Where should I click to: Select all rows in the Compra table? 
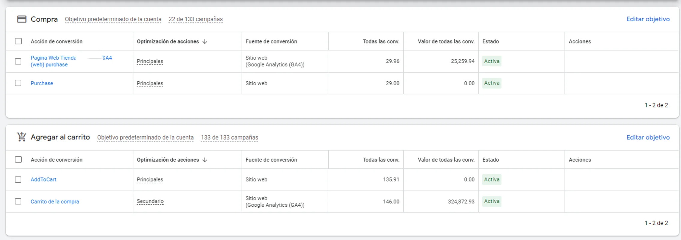(18, 41)
